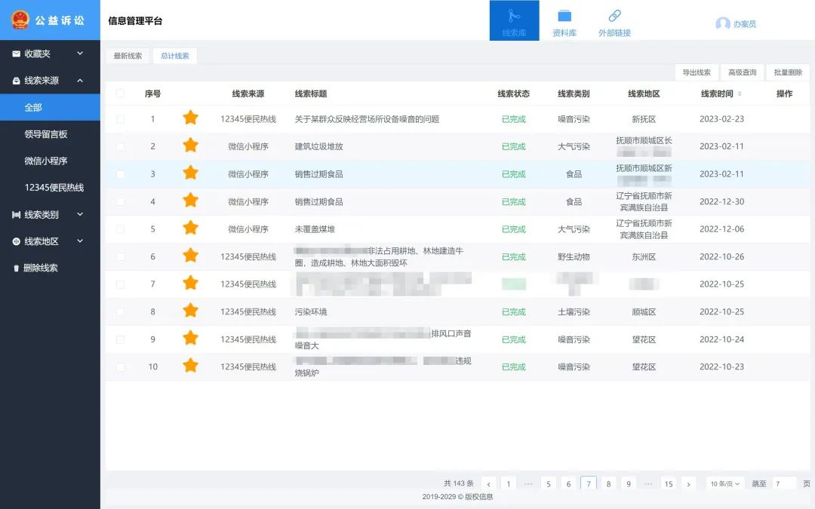
Task: Unfavorite the star on row 1
Action: [190, 118]
